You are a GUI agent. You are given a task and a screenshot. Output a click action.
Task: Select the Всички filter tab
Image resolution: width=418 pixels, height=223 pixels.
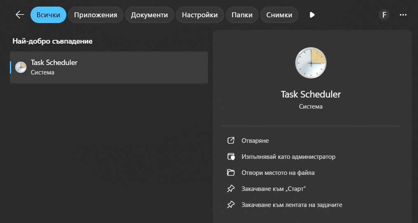[x=48, y=15]
